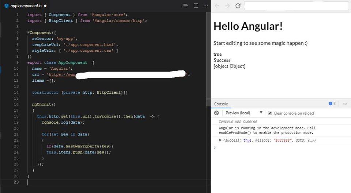Clear the console with the ban icon
351x193 pixels.
coord(216,113)
